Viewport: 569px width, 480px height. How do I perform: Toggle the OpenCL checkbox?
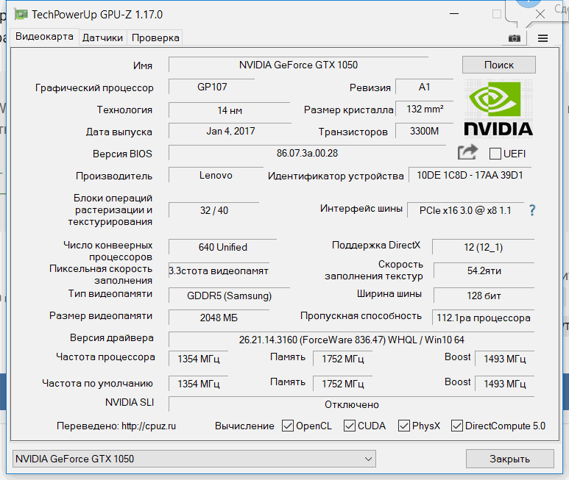[288, 426]
